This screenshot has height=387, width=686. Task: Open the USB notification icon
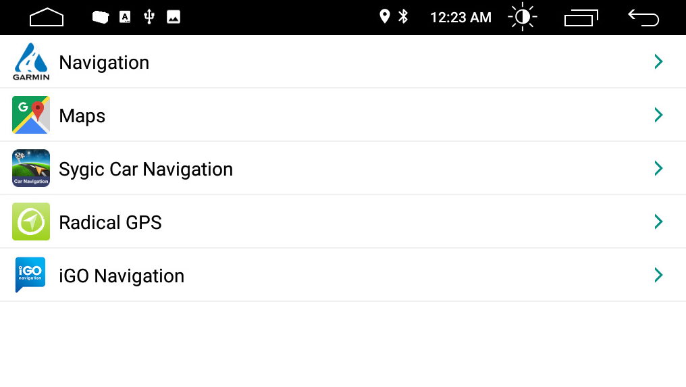149,17
